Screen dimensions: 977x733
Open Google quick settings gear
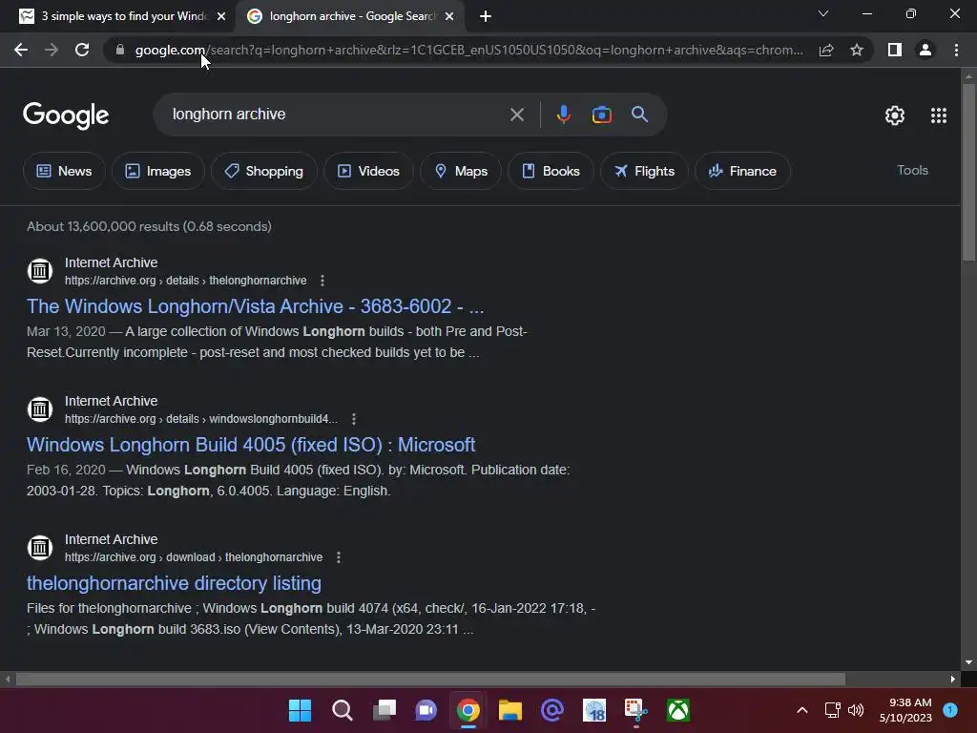[x=895, y=115]
